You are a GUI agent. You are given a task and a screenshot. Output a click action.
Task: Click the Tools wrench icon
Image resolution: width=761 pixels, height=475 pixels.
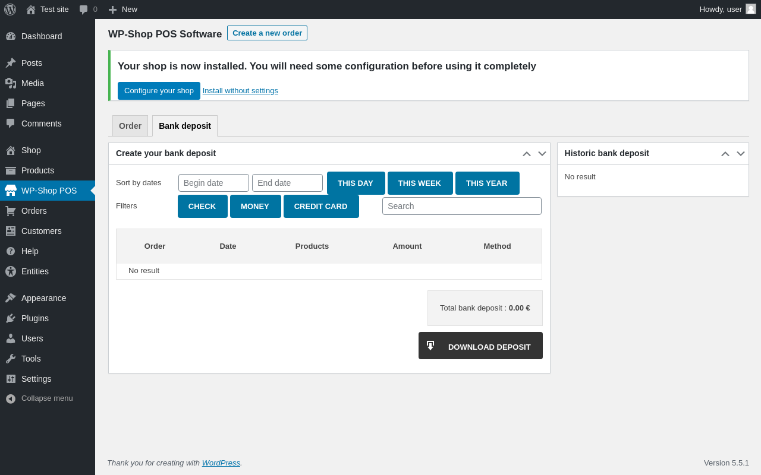11,359
